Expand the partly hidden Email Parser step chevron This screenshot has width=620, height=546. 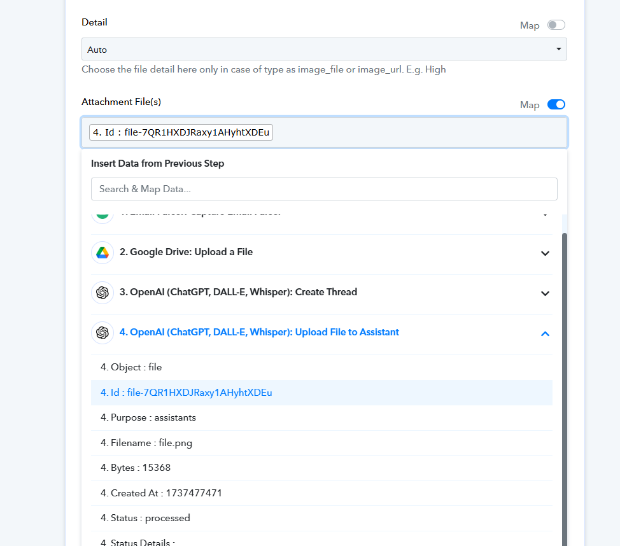pos(545,216)
